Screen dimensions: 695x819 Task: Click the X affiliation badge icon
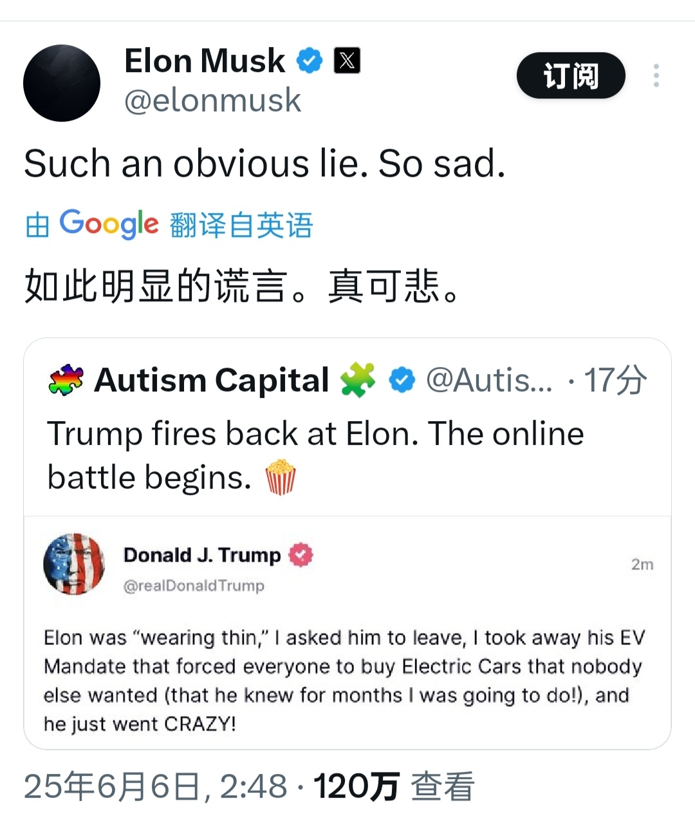pos(347,61)
